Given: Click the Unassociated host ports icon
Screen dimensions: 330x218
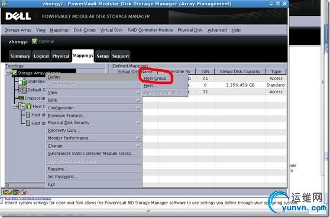Looking at the screenshot, I should pos(21,98).
